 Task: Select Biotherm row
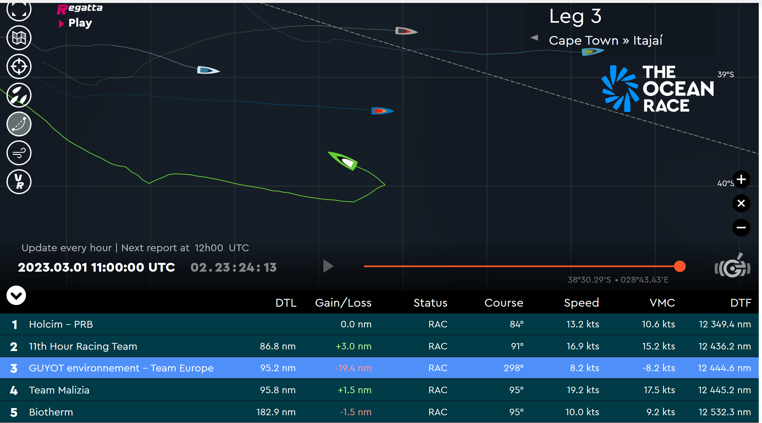tap(379, 412)
